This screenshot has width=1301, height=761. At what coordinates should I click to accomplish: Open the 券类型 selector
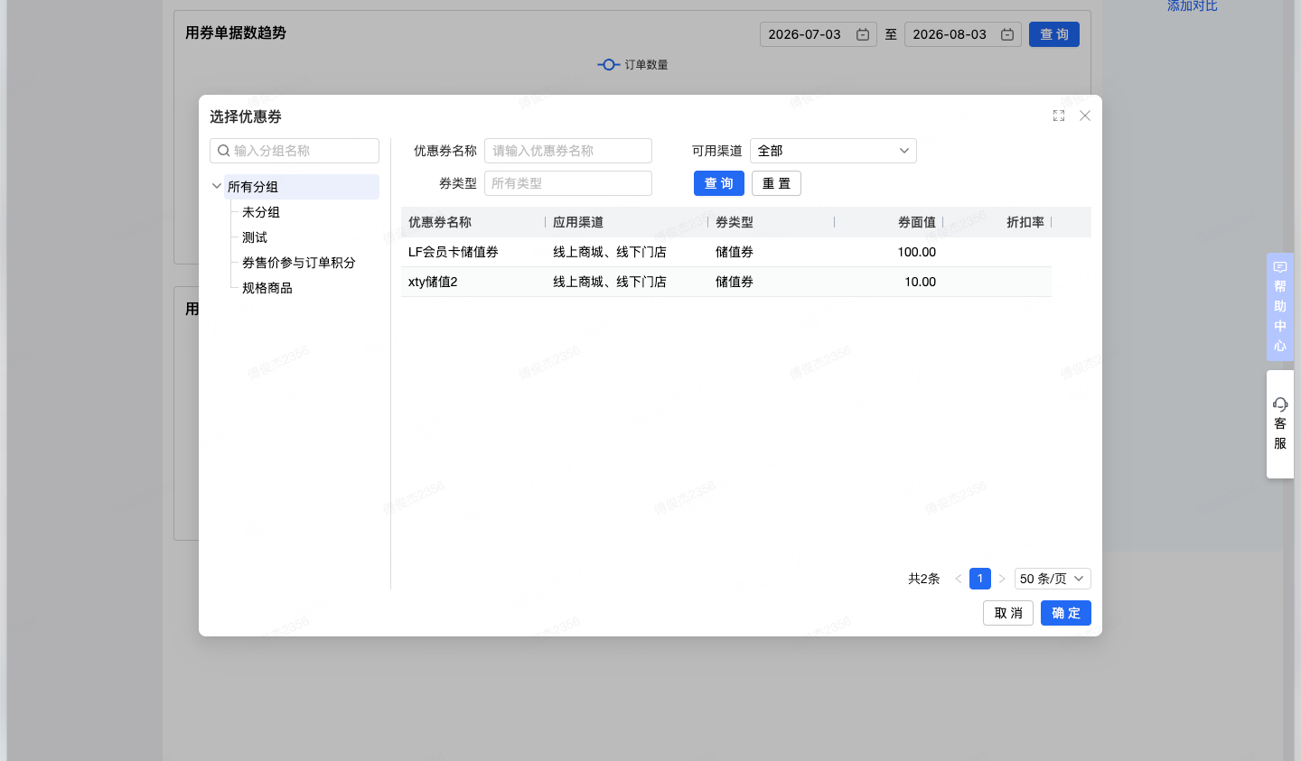568,183
